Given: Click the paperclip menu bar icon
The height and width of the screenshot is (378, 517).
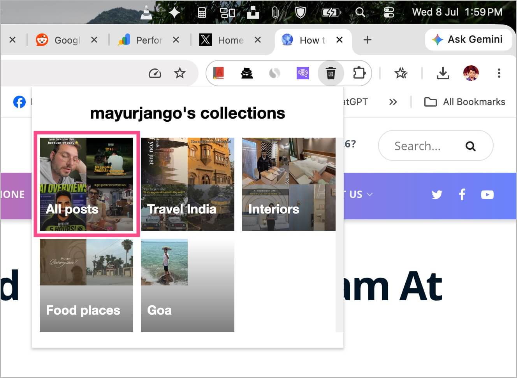Looking at the screenshot, I should point(275,13).
